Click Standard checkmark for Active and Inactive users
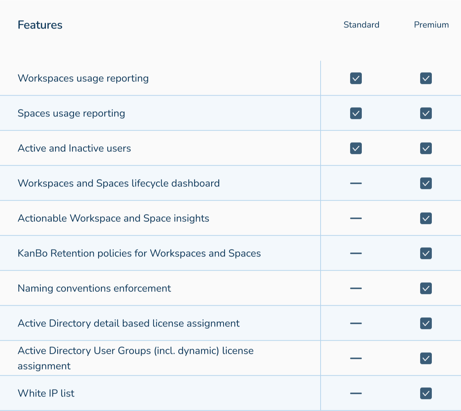 click(356, 148)
